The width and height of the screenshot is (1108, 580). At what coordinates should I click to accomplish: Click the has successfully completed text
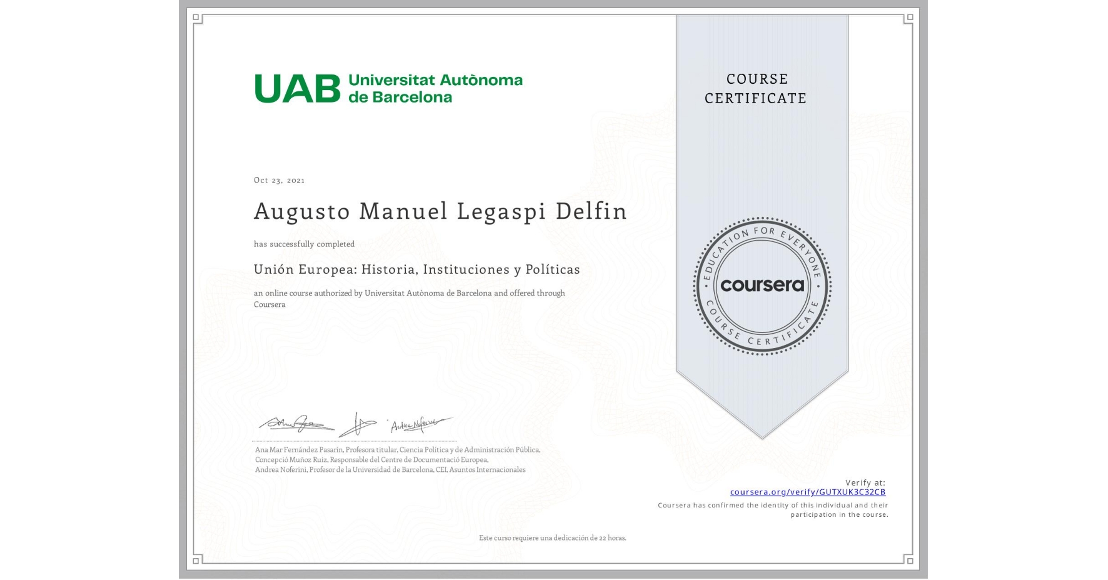304,244
